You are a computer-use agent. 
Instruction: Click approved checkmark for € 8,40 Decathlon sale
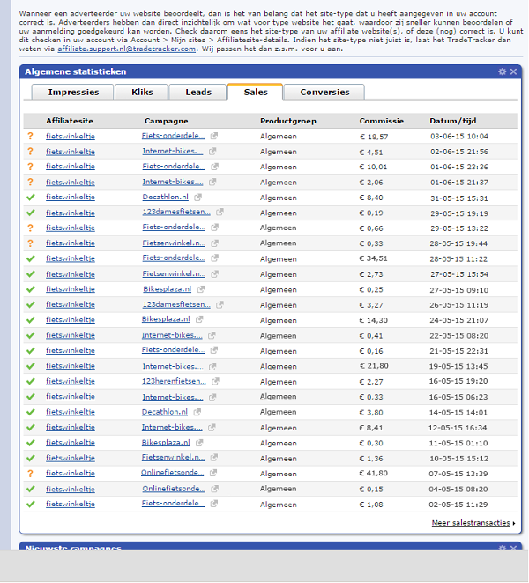(x=31, y=198)
